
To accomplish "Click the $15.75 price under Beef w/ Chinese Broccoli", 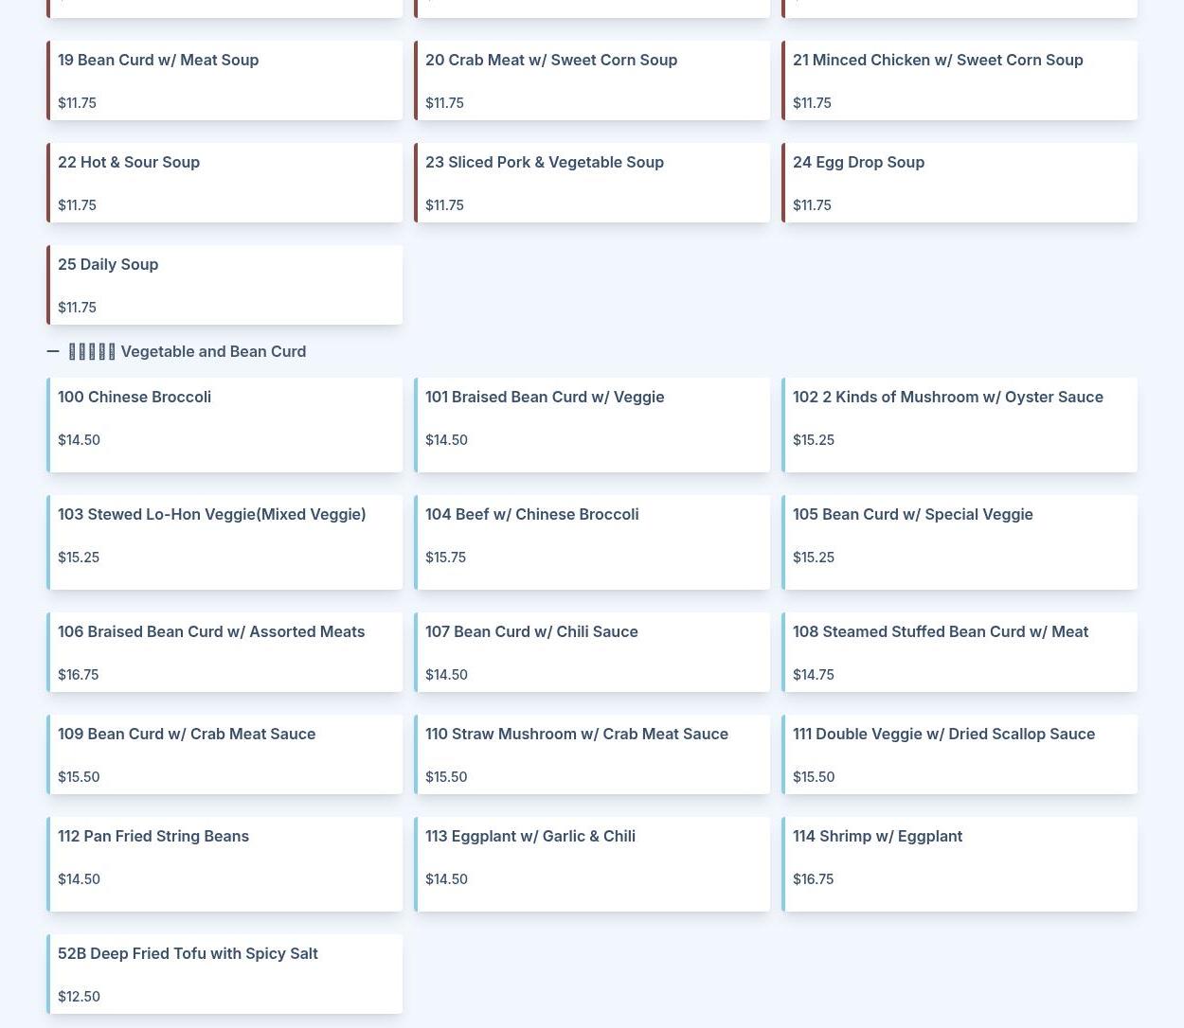I will click(x=445, y=558).
